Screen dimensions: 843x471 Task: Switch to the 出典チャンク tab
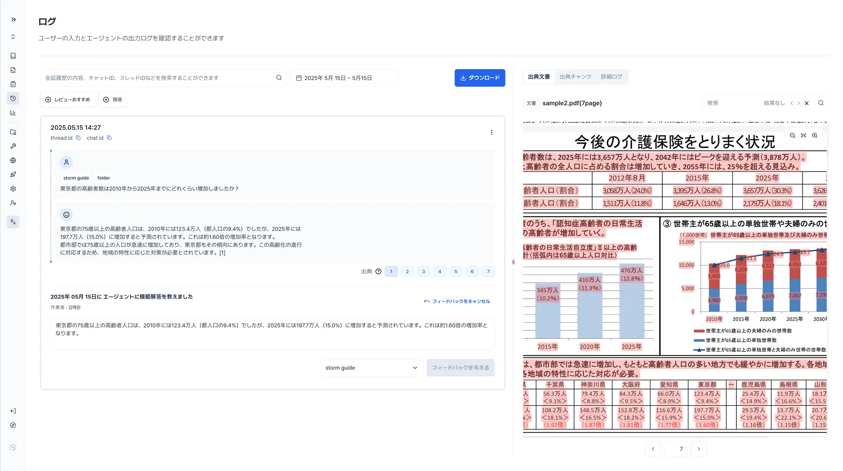click(x=575, y=77)
